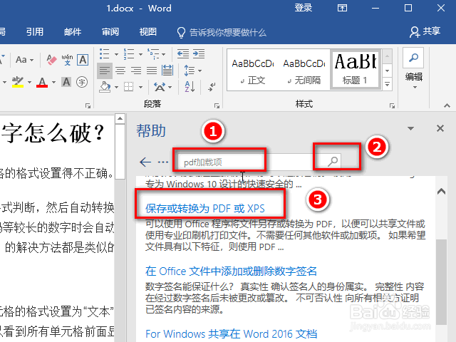Screen dimensions: 456x342
Task: Open the font color dropdown arrow
Action: (x=54, y=83)
